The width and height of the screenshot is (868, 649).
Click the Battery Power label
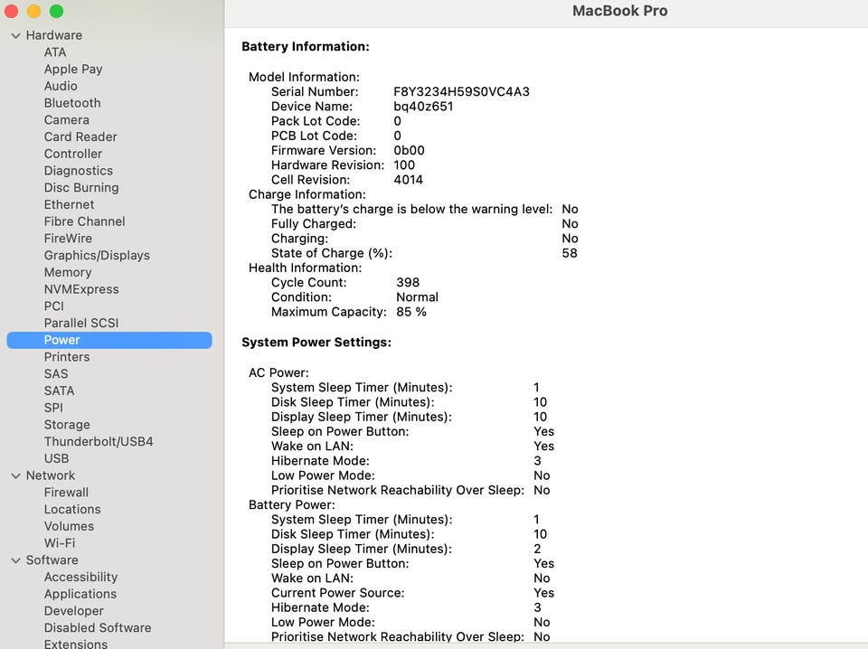coord(291,505)
